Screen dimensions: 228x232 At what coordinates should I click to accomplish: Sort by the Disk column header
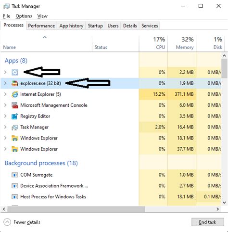[210, 43]
